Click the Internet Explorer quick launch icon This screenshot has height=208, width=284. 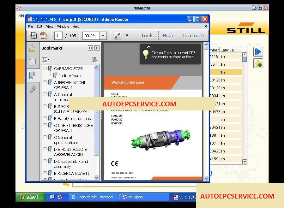tap(52, 197)
